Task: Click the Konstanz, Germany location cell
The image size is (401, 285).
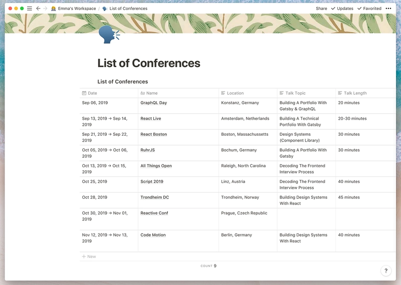Action: tap(248, 106)
